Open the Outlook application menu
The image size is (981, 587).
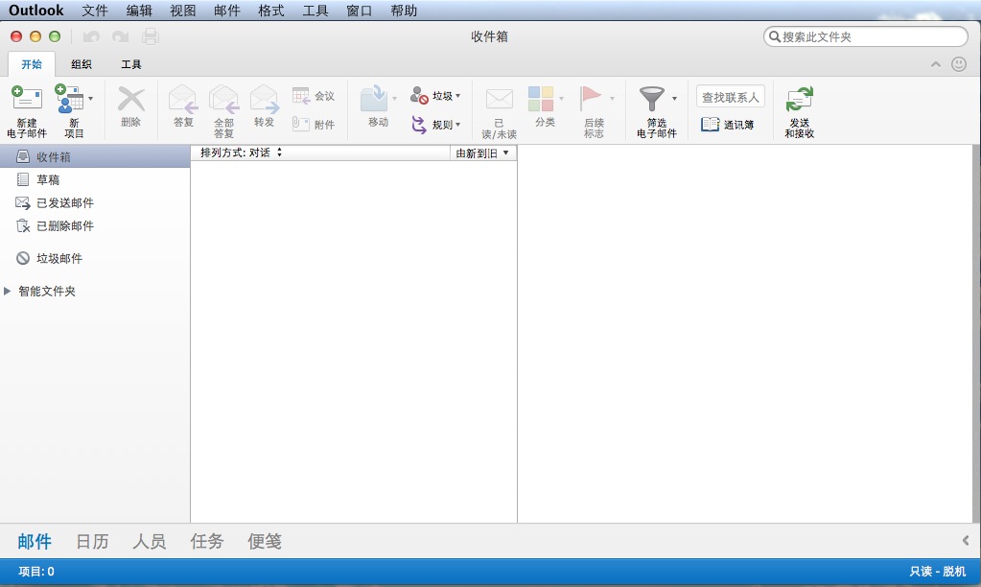click(36, 11)
